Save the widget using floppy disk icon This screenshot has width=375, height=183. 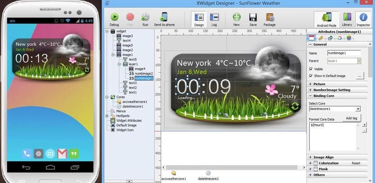(253, 17)
